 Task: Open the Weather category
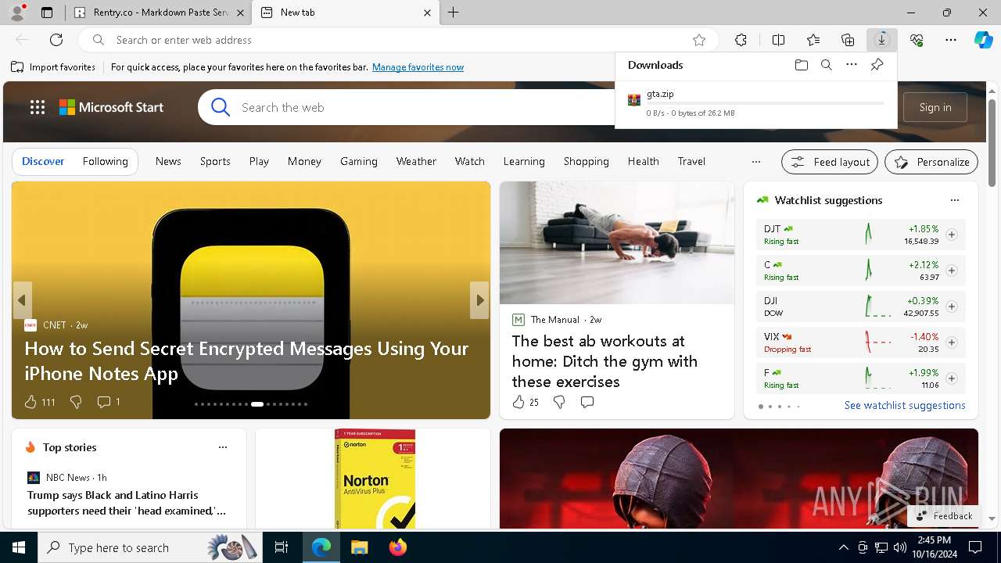(x=416, y=161)
